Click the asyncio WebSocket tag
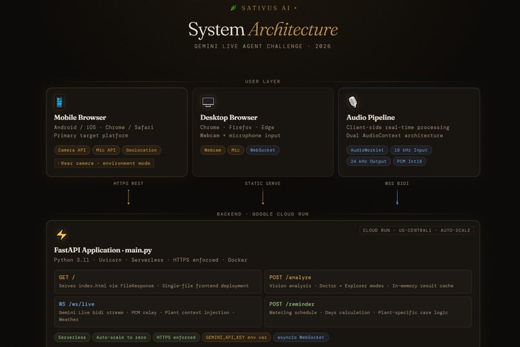Image resolution: width=520 pixels, height=347 pixels. (301, 337)
